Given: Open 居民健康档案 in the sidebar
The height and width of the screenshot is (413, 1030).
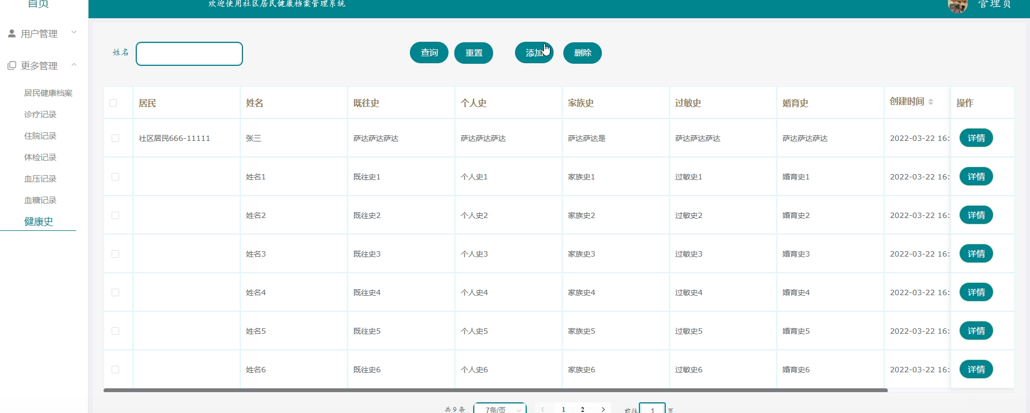Looking at the screenshot, I should point(48,93).
